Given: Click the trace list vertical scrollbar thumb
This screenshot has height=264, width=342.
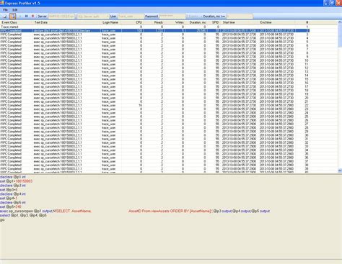Looking at the screenshot, I should (340, 35).
